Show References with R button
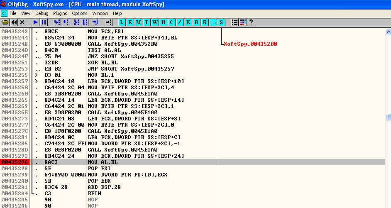 pos(205,22)
